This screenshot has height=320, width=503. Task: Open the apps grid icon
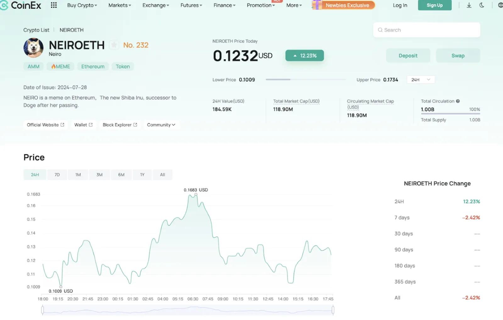(x=54, y=5)
